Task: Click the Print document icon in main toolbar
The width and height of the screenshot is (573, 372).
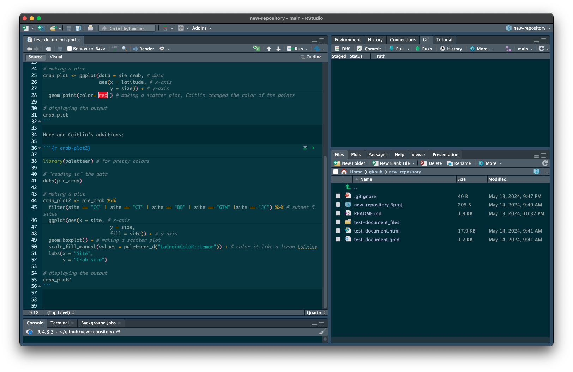Action: [90, 28]
